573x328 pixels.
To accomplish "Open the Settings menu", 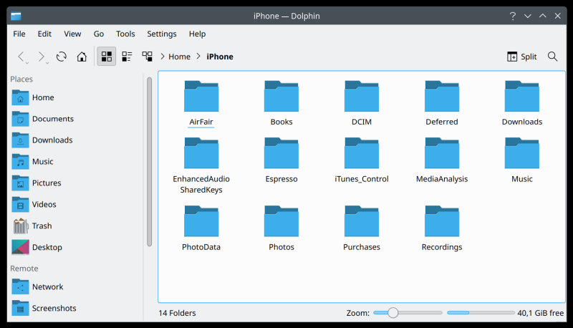I will [x=162, y=34].
